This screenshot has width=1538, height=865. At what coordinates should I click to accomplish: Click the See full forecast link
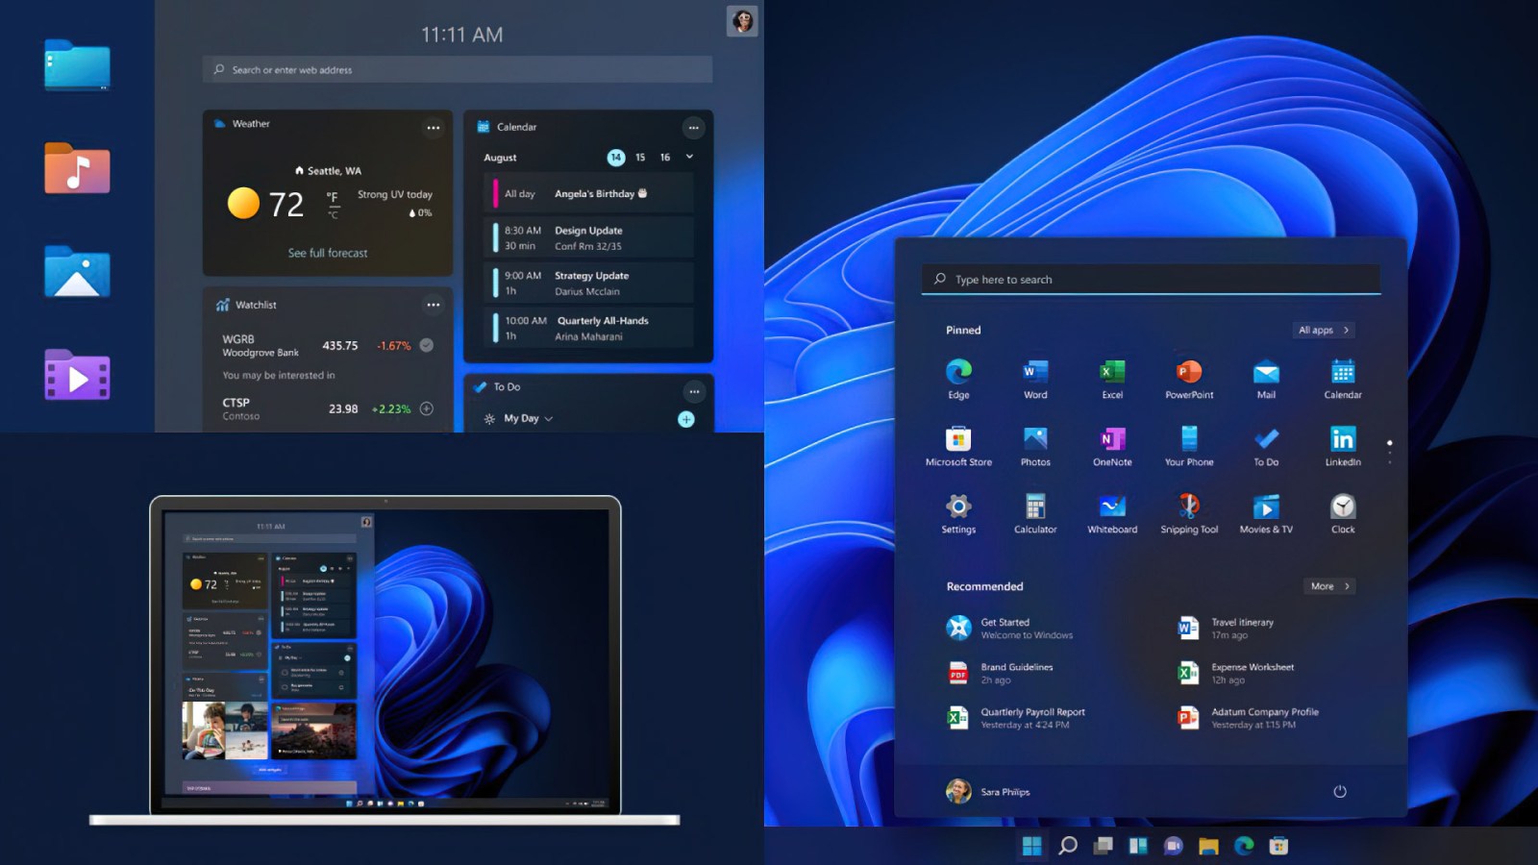click(x=328, y=253)
